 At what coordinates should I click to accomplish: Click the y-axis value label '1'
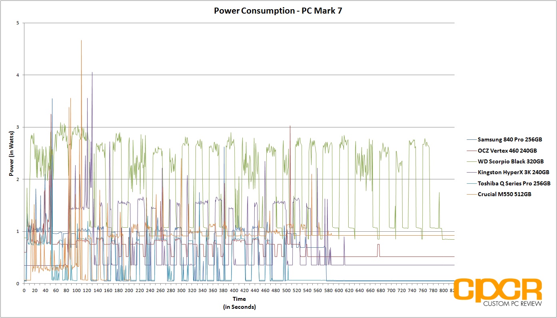click(18, 231)
